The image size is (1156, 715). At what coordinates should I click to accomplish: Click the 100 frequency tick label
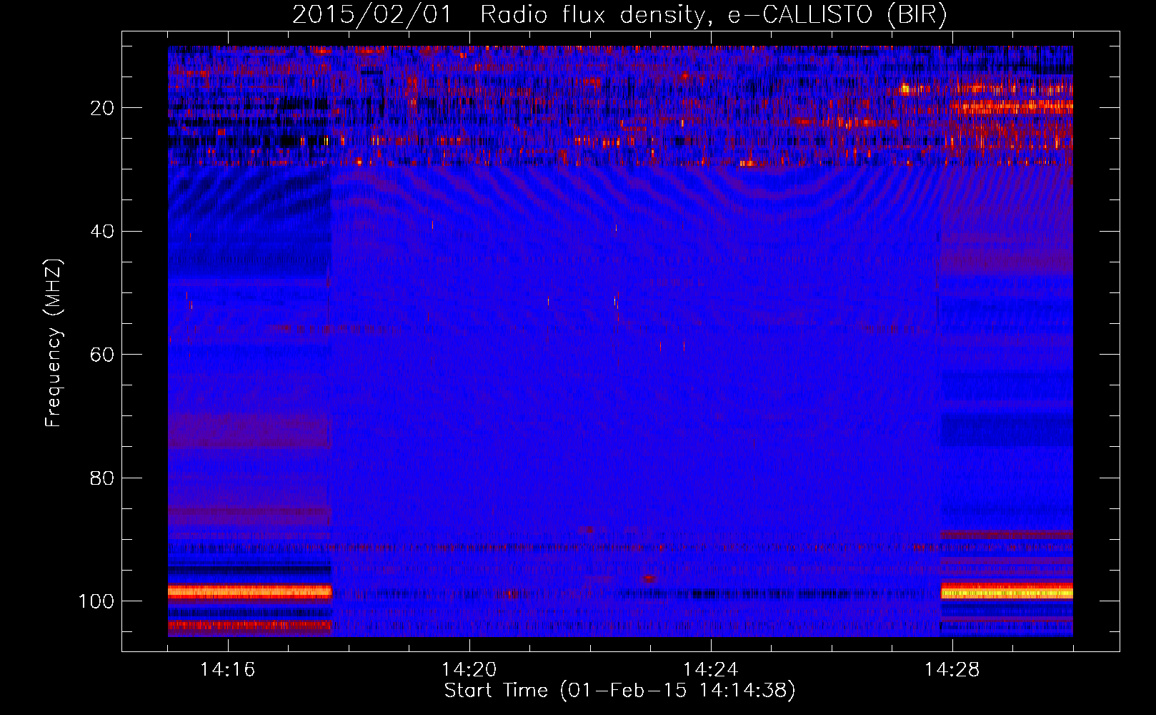(x=96, y=601)
